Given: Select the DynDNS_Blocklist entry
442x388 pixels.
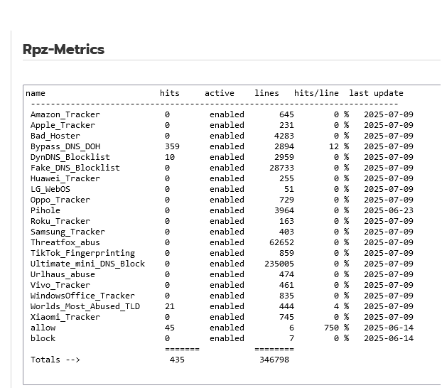Looking at the screenshot, I should coord(70,157).
